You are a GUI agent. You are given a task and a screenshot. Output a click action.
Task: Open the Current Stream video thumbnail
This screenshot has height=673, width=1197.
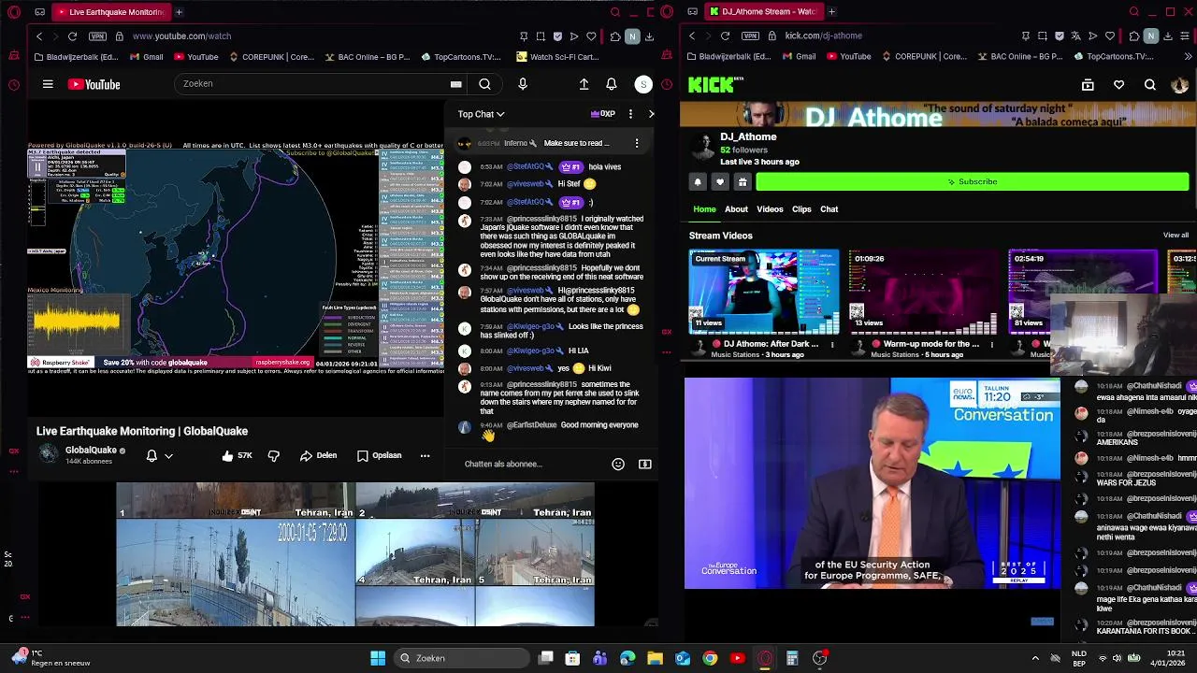tap(764, 292)
